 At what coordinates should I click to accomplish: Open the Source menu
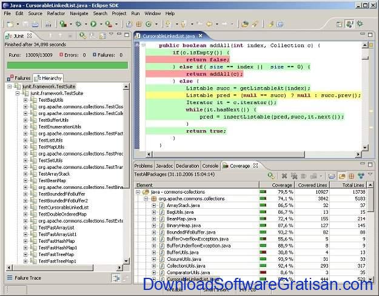pos(35,13)
